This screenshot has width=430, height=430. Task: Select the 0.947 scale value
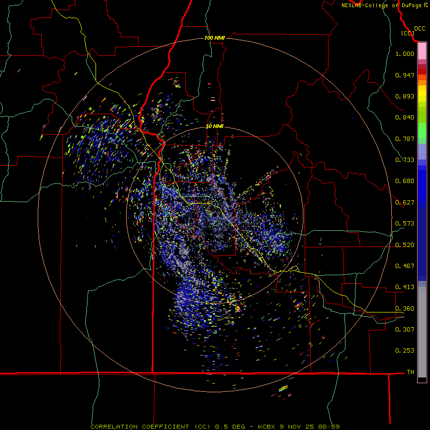(x=405, y=75)
